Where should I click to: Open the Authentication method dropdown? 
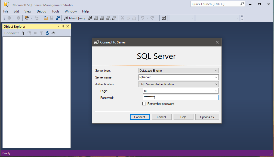pyautogui.click(x=216, y=84)
